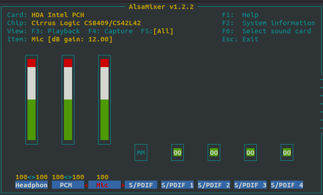This screenshot has width=323, height=195.
Task: Switch to F3: Playback view
Action: (x=55, y=31)
